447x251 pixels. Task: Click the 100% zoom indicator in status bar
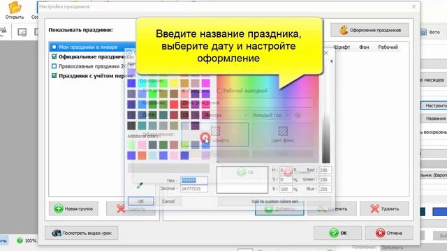(x=27, y=241)
